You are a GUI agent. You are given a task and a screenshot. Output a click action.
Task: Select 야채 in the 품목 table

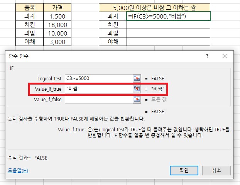pyautogui.click(x=30, y=41)
